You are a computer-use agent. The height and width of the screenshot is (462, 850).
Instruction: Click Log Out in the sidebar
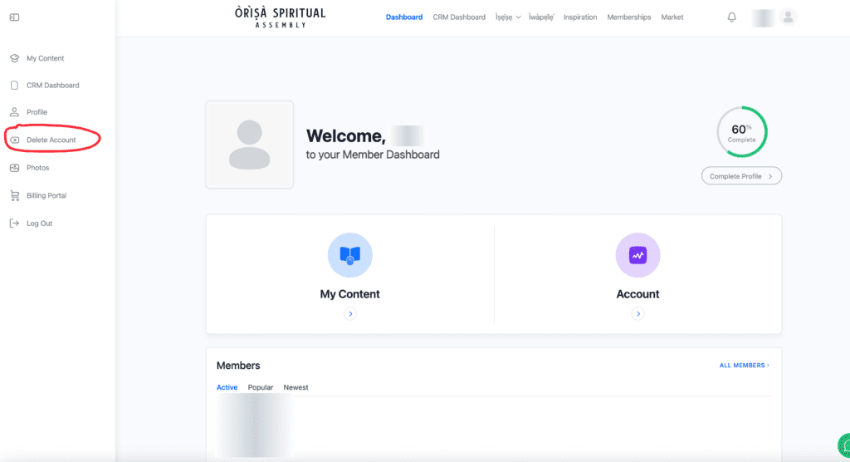[39, 224]
